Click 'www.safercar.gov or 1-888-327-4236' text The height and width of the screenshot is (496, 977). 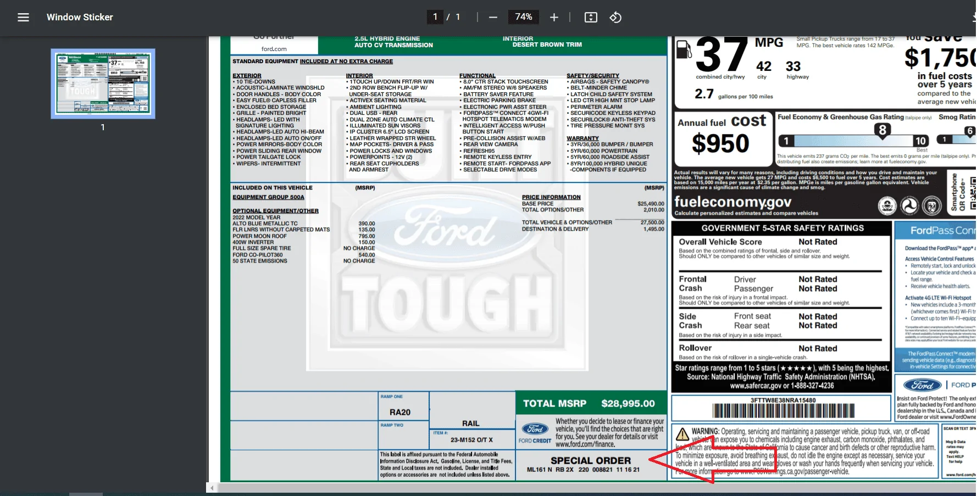pos(782,386)
